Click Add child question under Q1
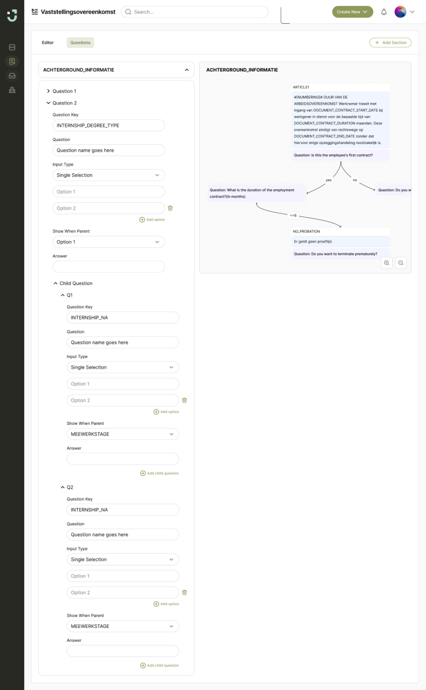 pos(160,474)
